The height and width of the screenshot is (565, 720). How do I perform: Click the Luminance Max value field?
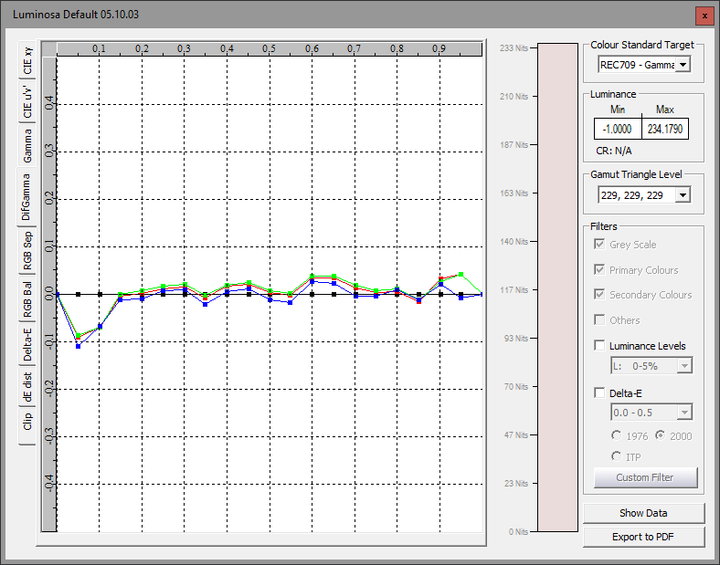665,129
